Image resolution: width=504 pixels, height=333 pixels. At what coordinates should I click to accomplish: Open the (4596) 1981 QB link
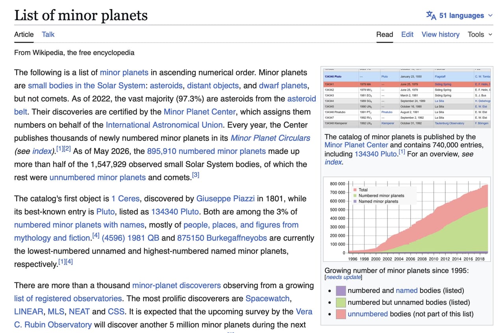pyautogui.click(x=131, y=238)
